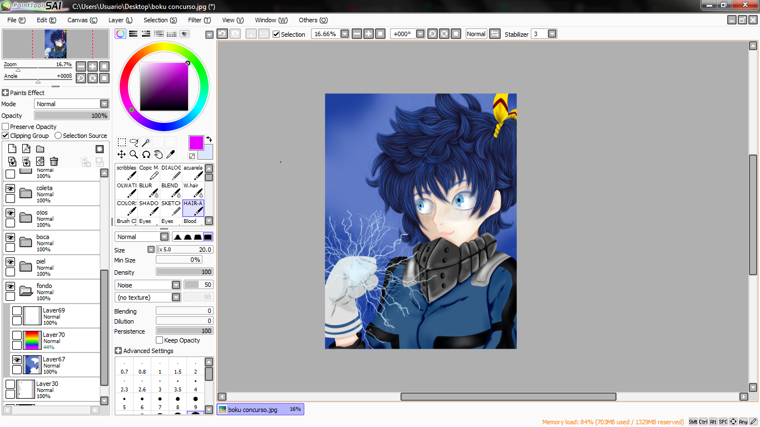The image size is (760, 427).
Task: Open the Canvas menu
Action: click(x=82, y=20)
